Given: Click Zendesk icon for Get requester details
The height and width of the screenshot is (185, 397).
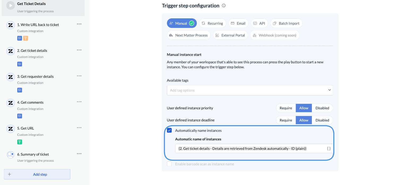Looking at the screenshot, I should pos(11,77).
